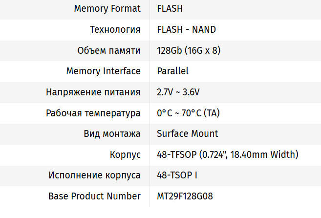
Task: Select the "Рабочая температура" label
Action: (93, 113)
